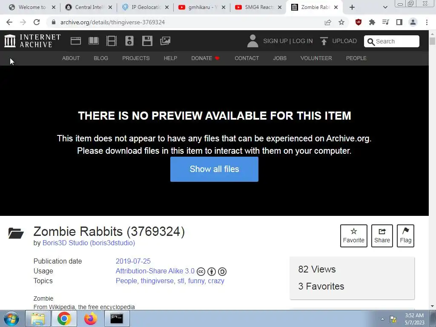Click the Upload arrow icon
Image resolution: width=436 pixels, height=327 pixels.
(x=324, y=41)
